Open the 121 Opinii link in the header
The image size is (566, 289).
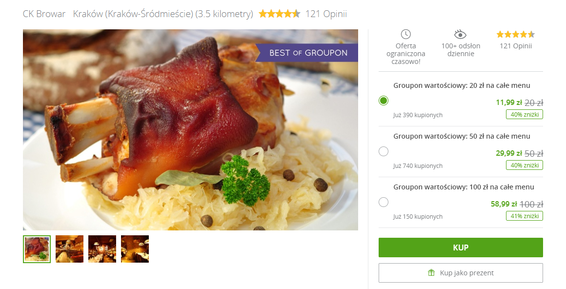326,14
